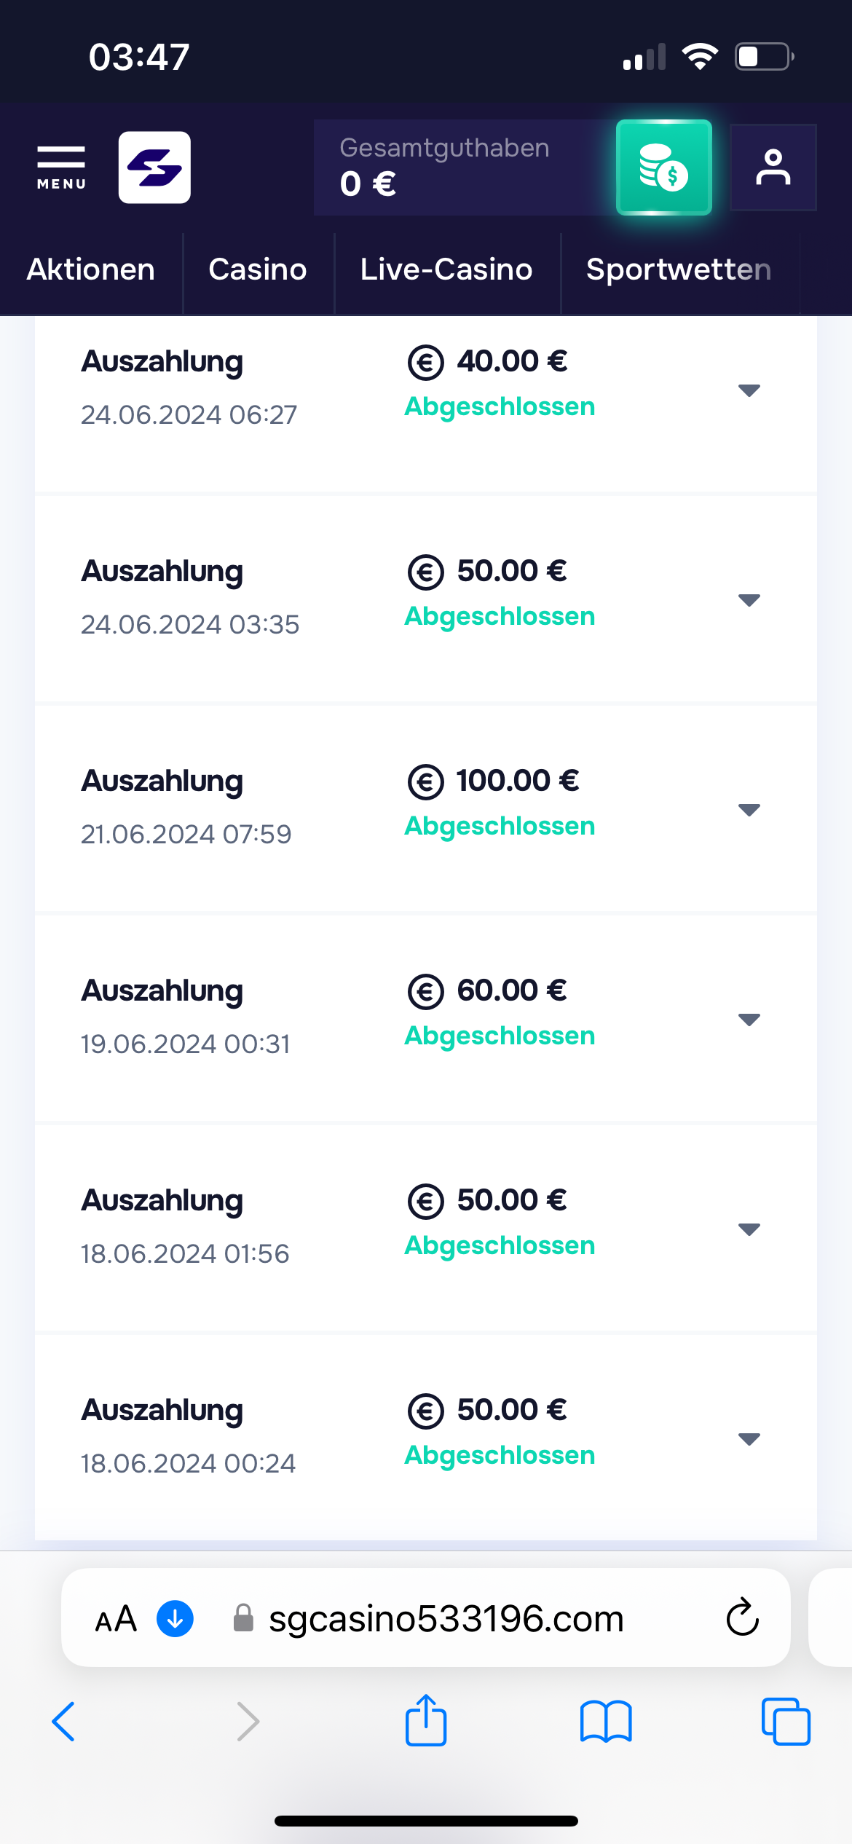The image size is (852, 1844).
Task: Tap the Safari reload page icon
Action: coord(742,1618)
